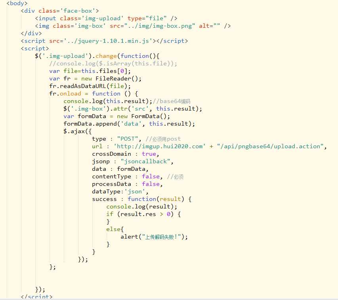This screenshot has height=300, width=338.
Task: Click the success : function(result) line
Action: pyautogui.click(x=141, y=199)
